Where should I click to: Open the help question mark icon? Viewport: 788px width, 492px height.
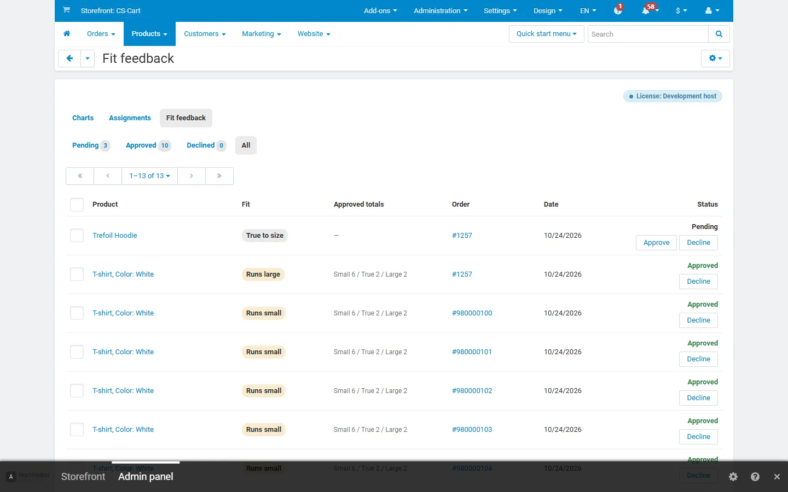[755, 477]
